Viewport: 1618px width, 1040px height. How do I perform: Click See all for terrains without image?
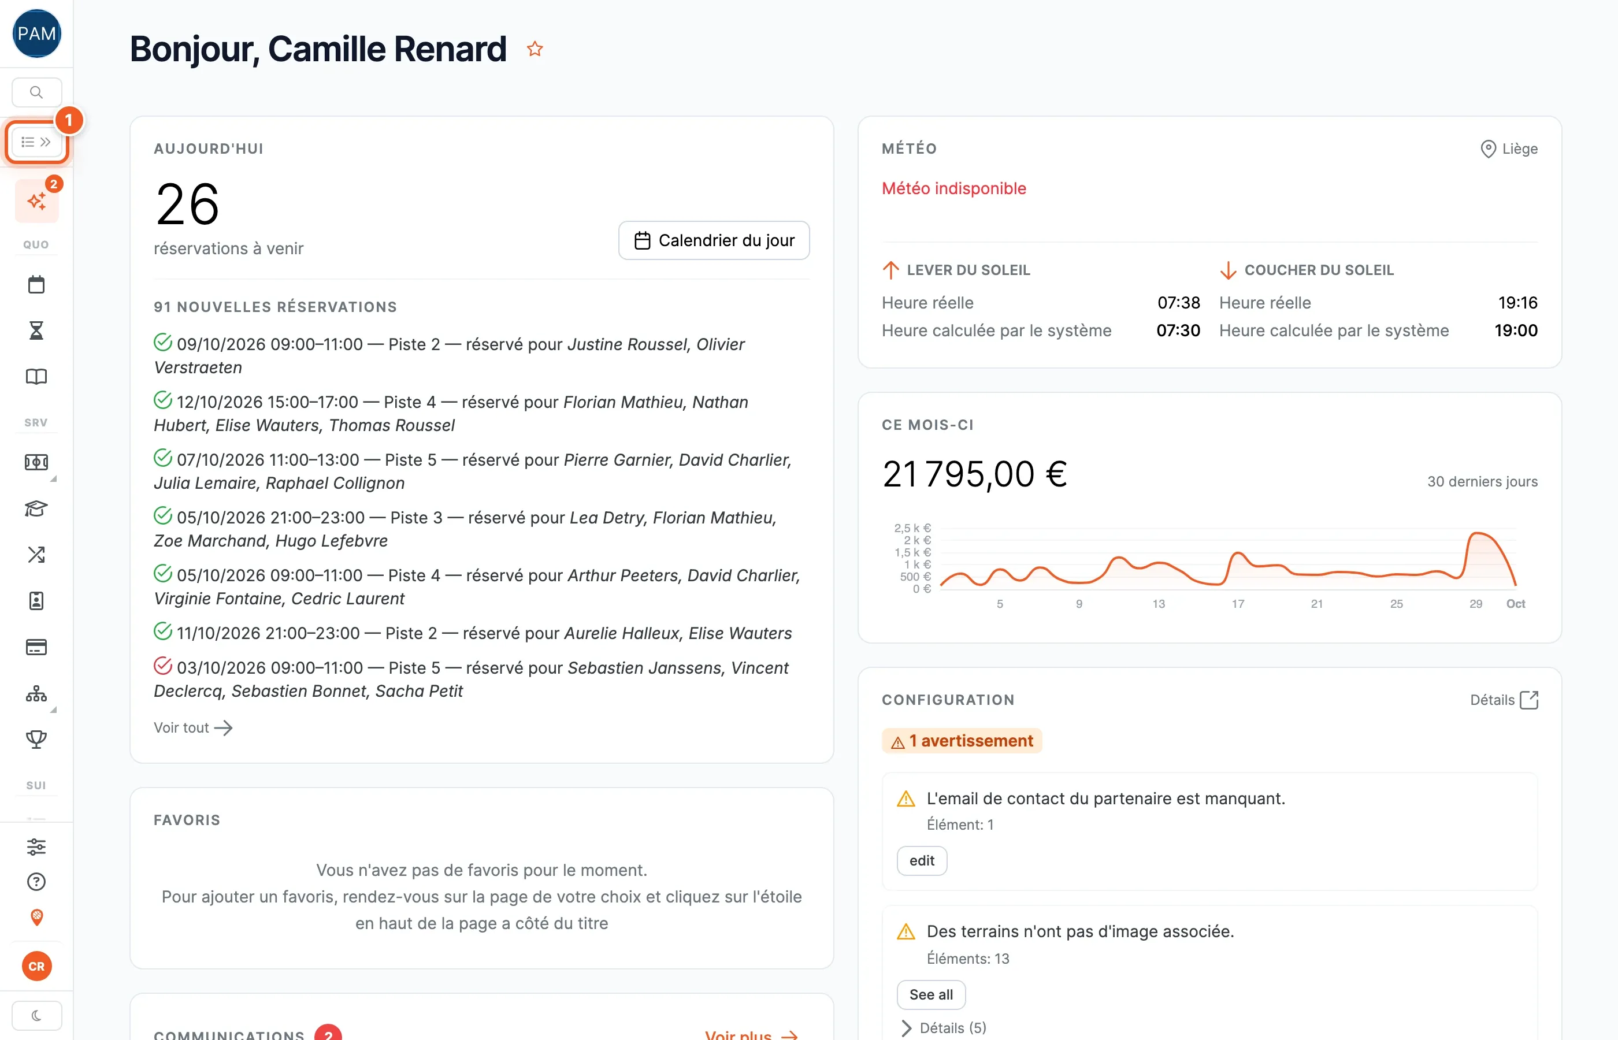point(932,994)
